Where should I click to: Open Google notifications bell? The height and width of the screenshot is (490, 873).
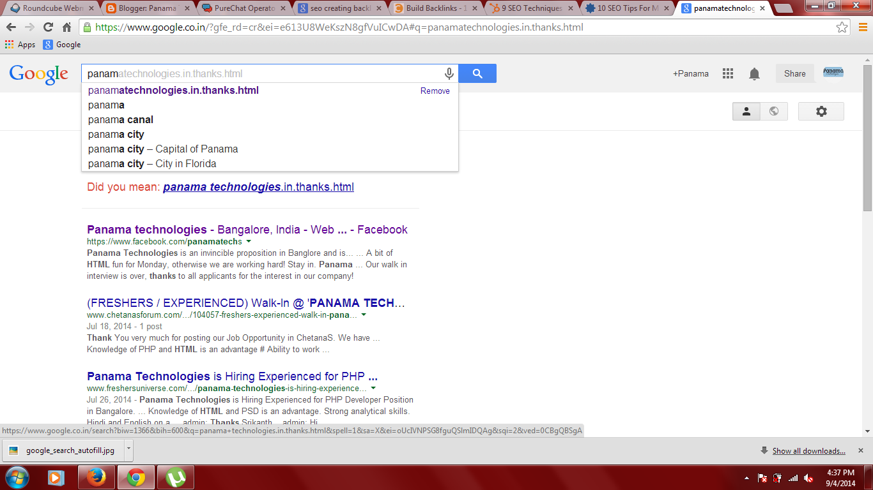coord(755,73)
